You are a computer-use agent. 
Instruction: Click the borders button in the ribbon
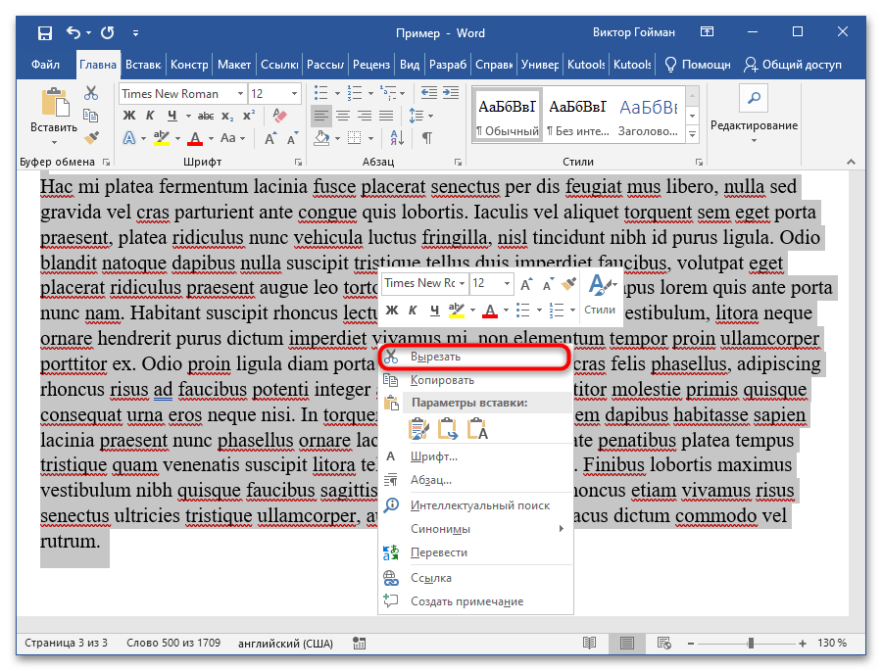coord(355,138)
